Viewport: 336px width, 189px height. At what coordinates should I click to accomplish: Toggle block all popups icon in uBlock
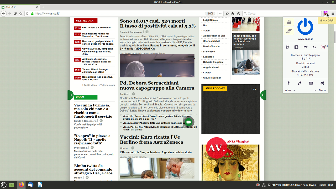click(x=287, y=47)
